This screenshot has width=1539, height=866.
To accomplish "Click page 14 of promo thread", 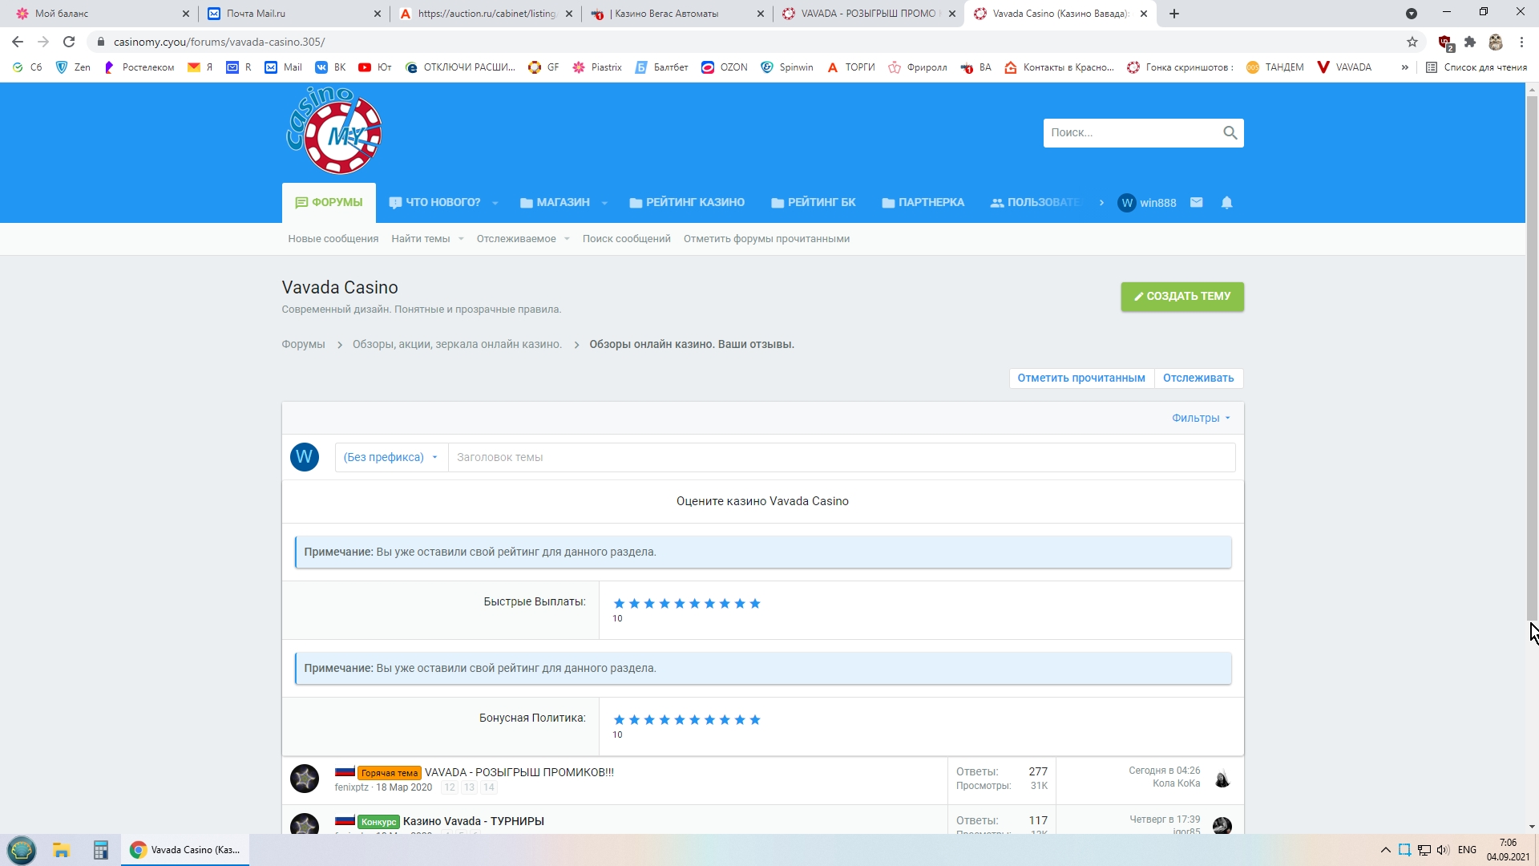I will [488, 787].
